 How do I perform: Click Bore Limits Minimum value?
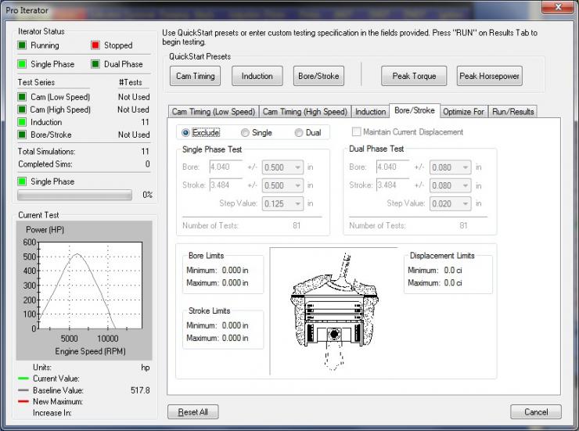pos(235,270)
